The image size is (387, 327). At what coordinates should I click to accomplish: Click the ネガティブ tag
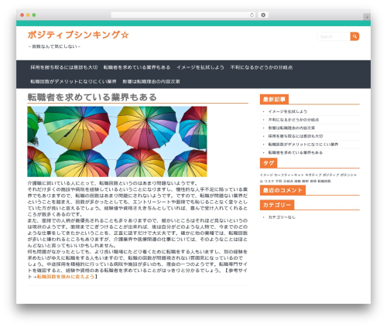[313, 175]
